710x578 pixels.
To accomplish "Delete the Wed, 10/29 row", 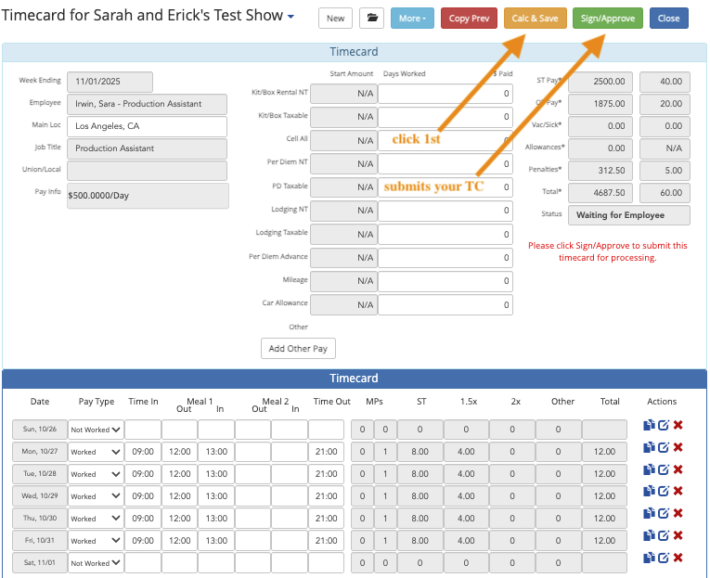I will tap(678, 491).
